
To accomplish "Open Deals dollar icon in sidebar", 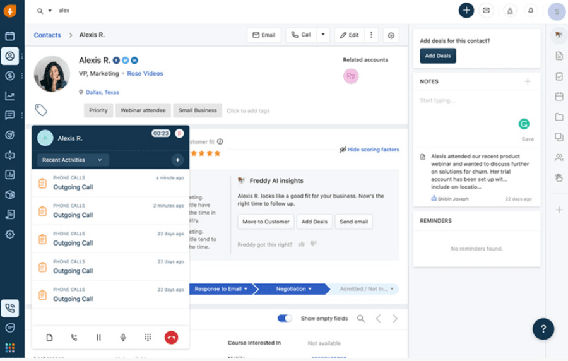I will click(x=10, y=76).
